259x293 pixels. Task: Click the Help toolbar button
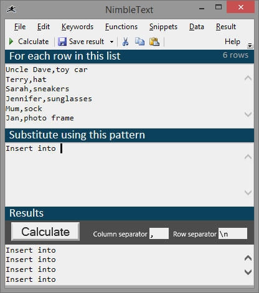pos(232,42)
